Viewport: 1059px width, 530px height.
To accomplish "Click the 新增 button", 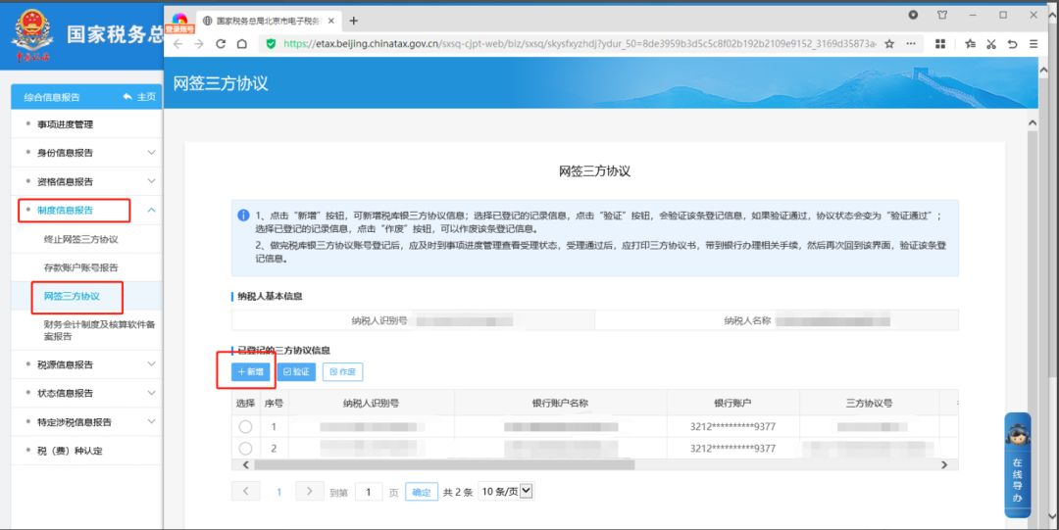I will coord(251,372).
